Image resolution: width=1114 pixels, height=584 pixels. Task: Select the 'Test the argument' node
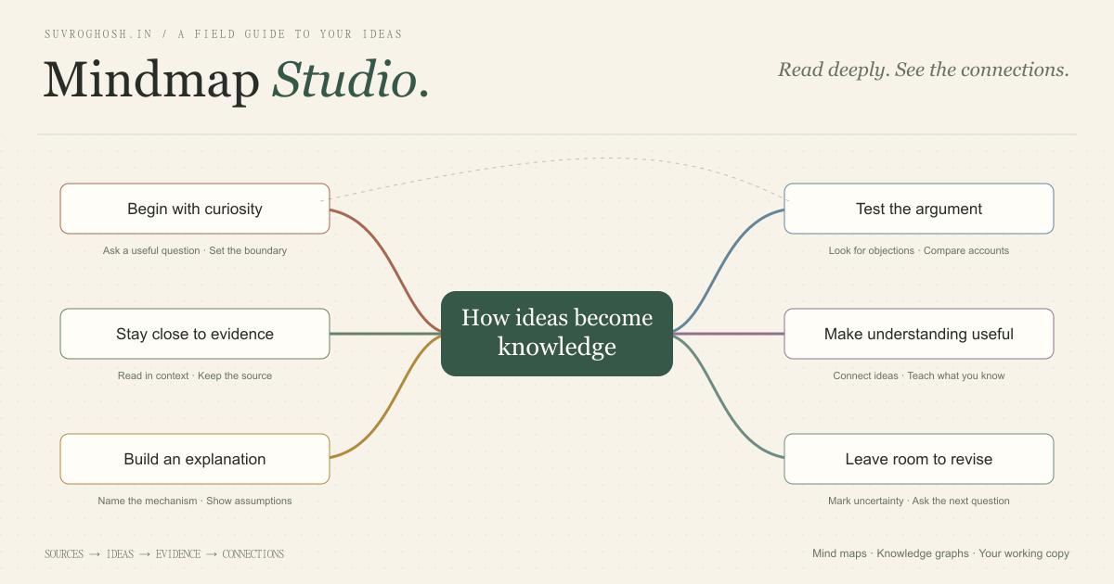click(x=919, y=209)
